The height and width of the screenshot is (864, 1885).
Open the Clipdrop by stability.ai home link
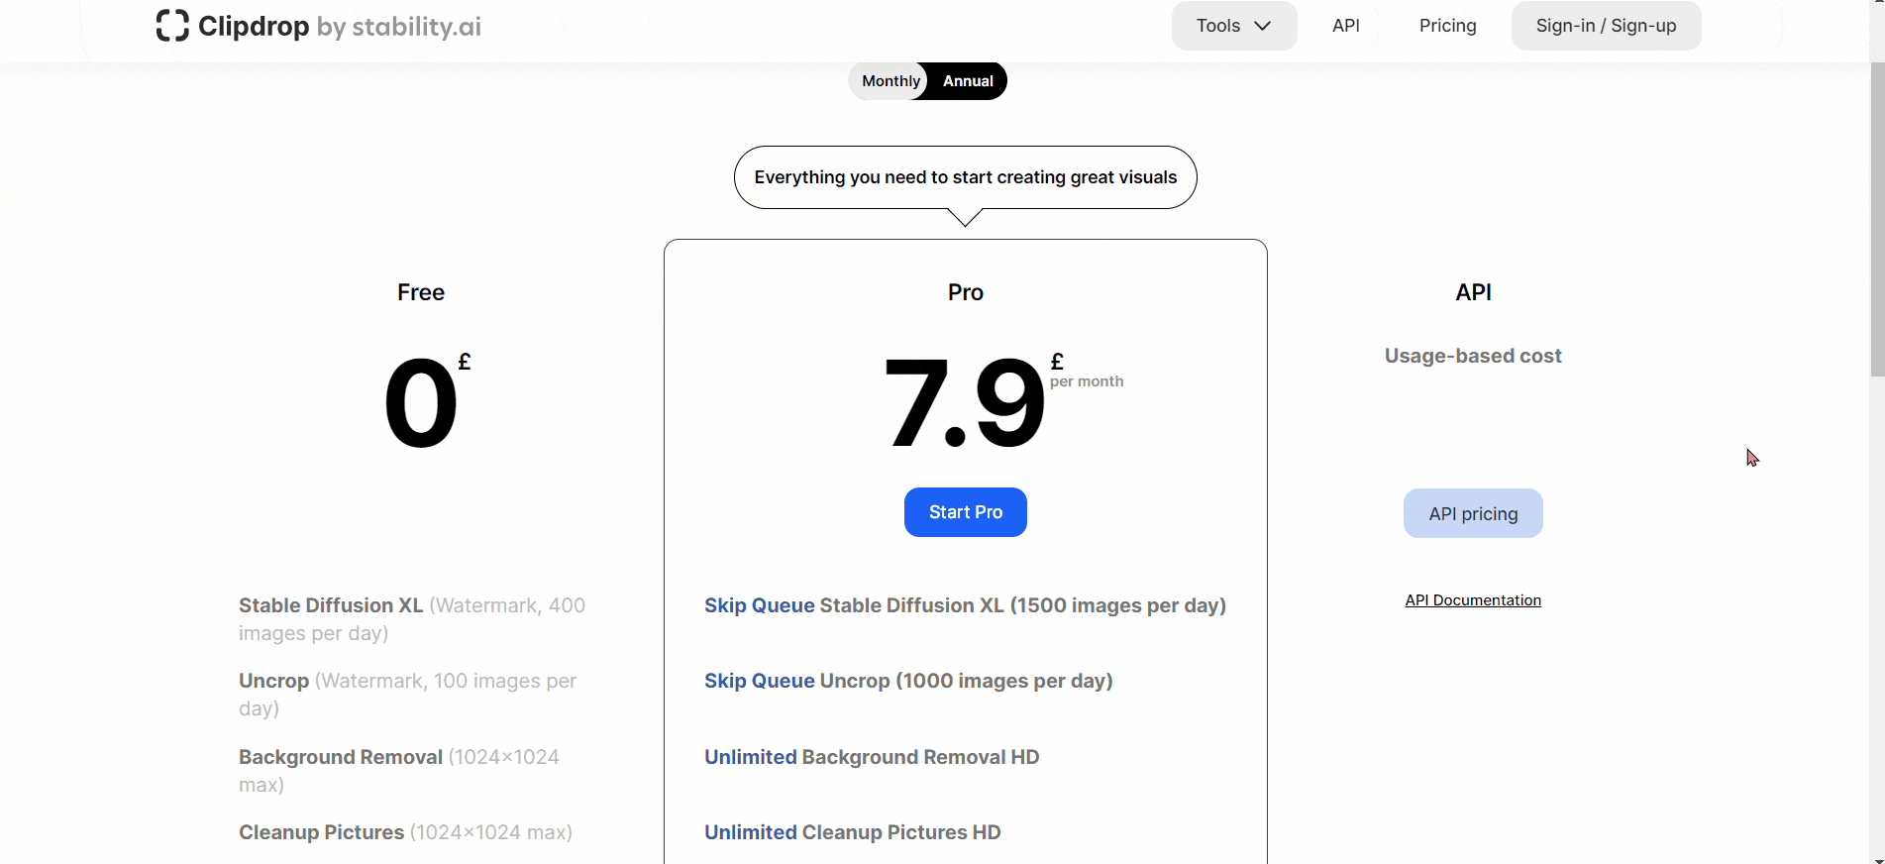coord(319,26)
